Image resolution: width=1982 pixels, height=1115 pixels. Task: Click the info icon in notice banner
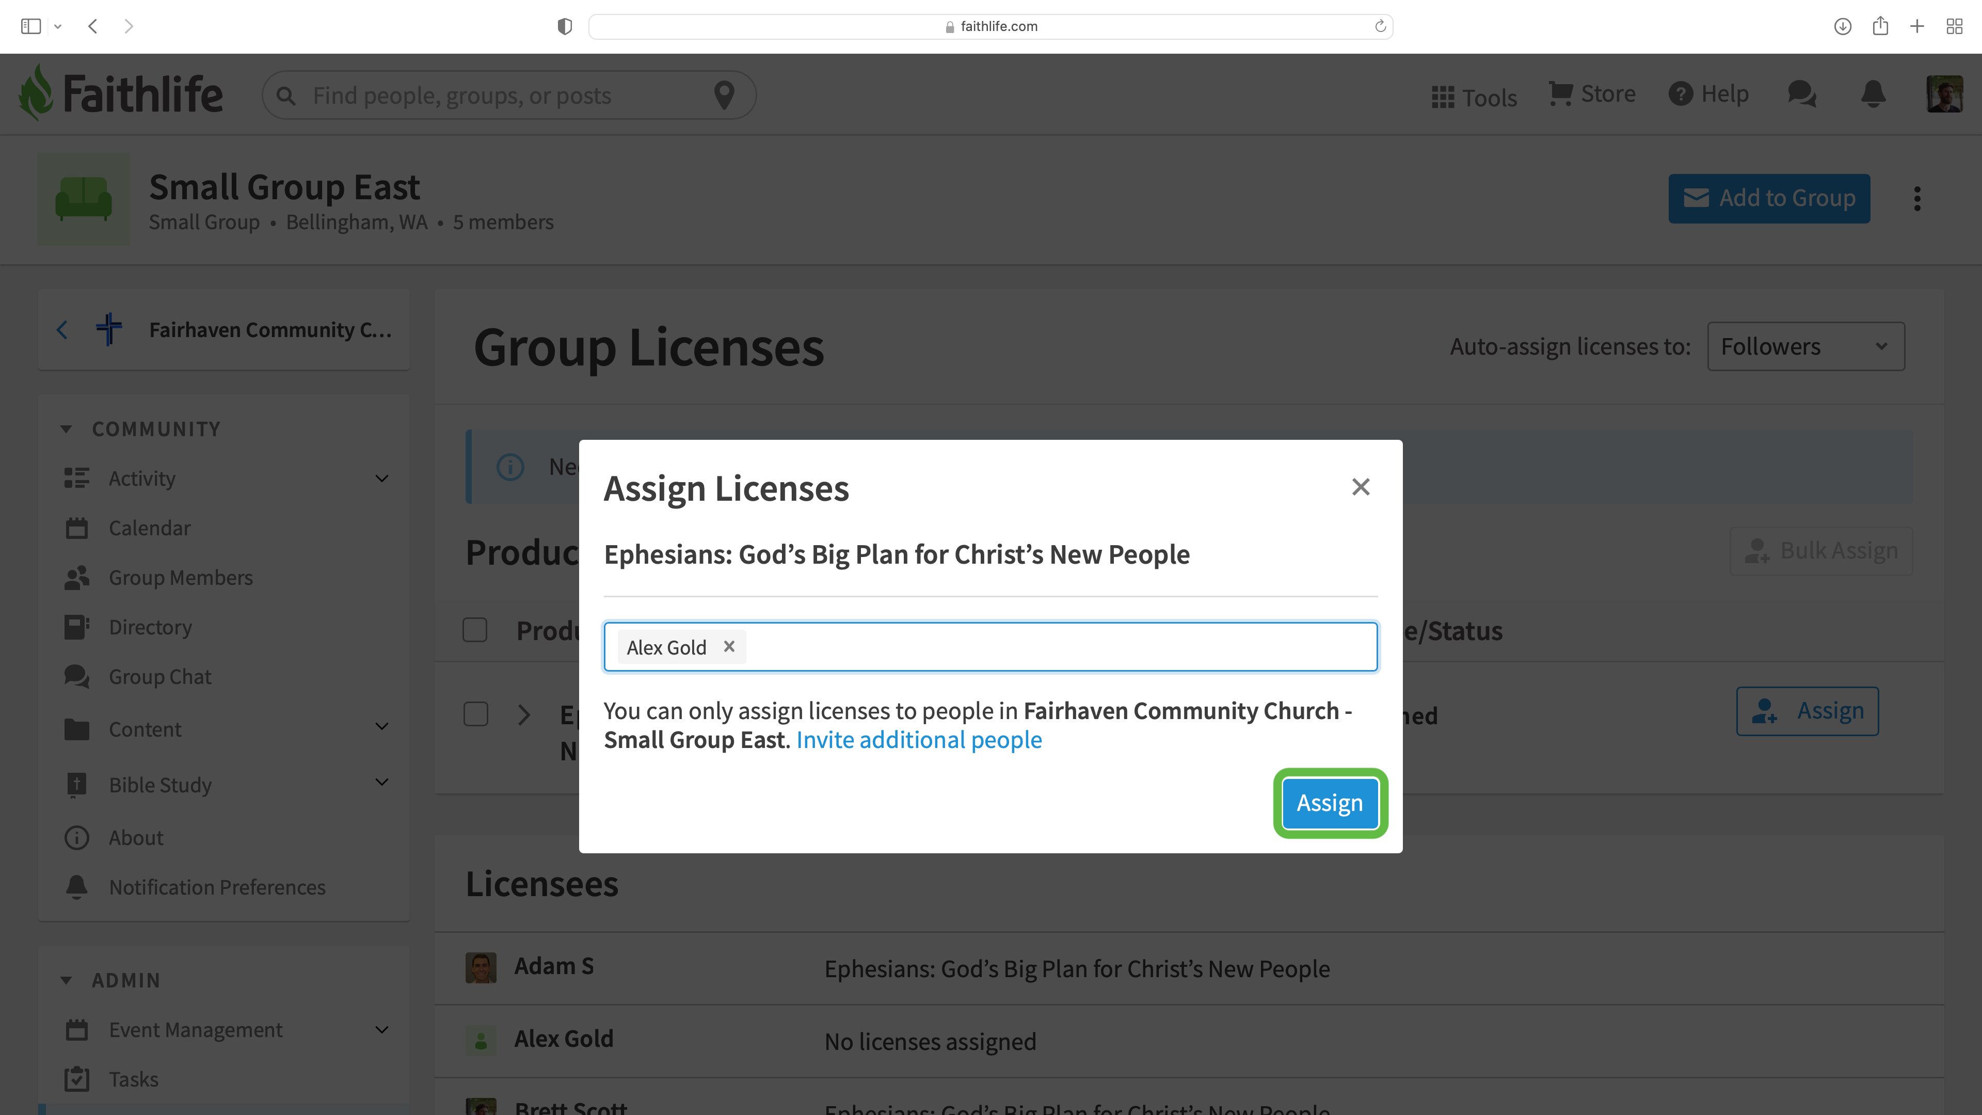[510, 466]
